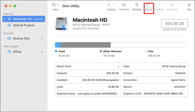Click the Macintosh HD layered volumes icon
195x112 pixels.
pyautogui.click(x=9, y=19)
